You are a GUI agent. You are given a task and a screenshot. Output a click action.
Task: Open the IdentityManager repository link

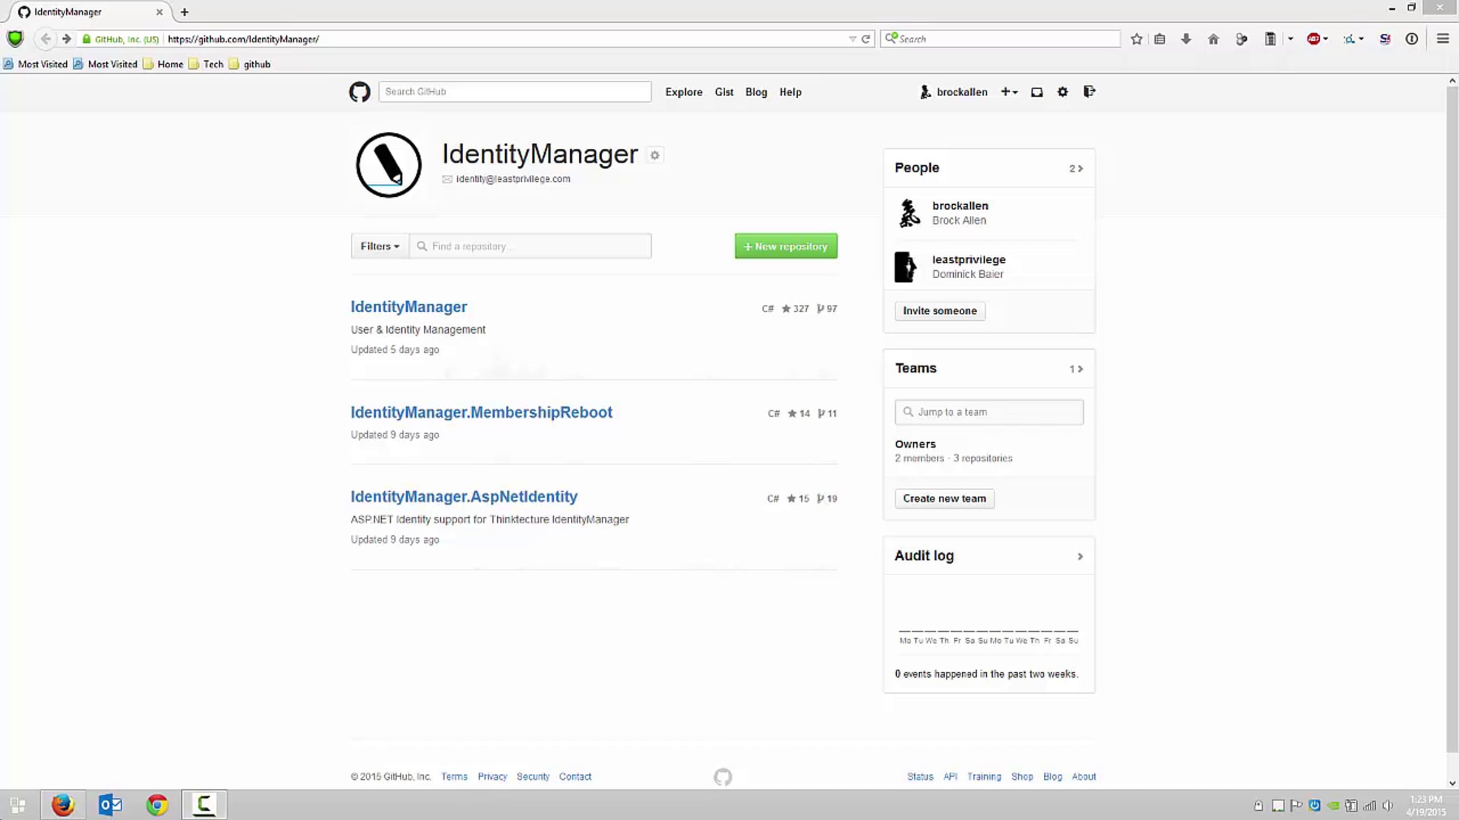(x=409, y=307)
